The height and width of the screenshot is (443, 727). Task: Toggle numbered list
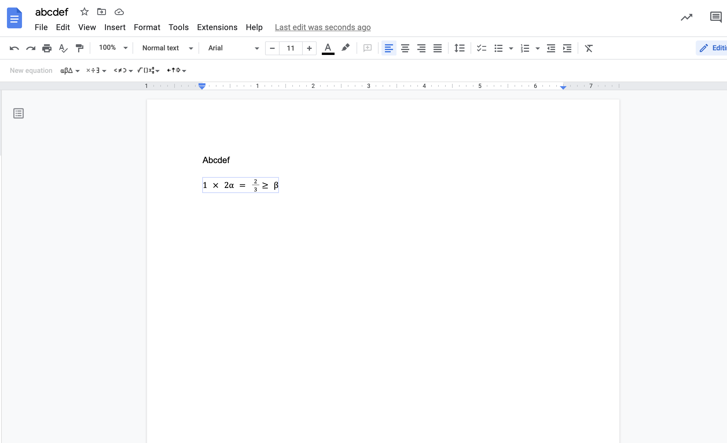click(525, 48)
